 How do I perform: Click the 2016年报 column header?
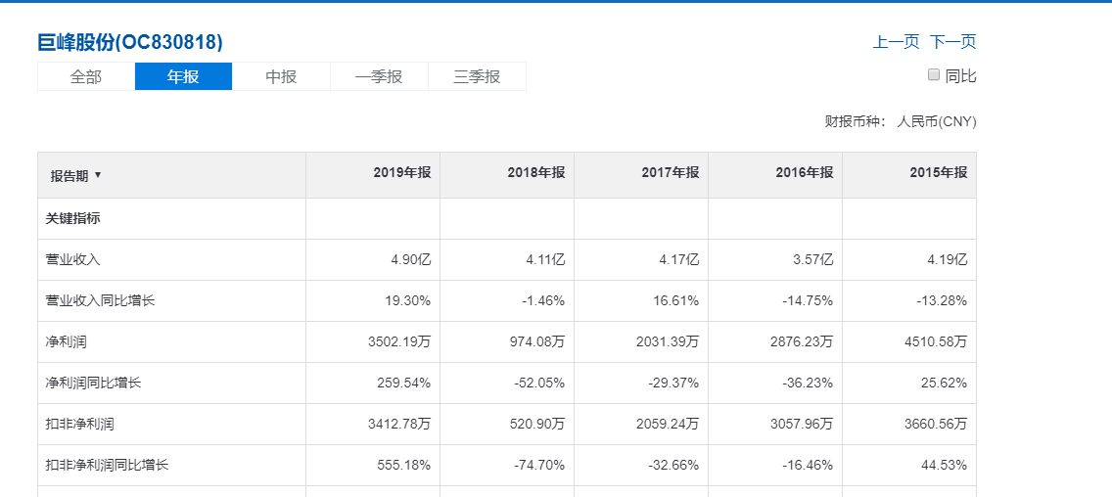tap(805, 172)
